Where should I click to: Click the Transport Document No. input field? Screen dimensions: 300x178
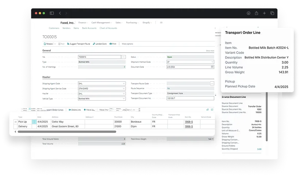(190, 98)
